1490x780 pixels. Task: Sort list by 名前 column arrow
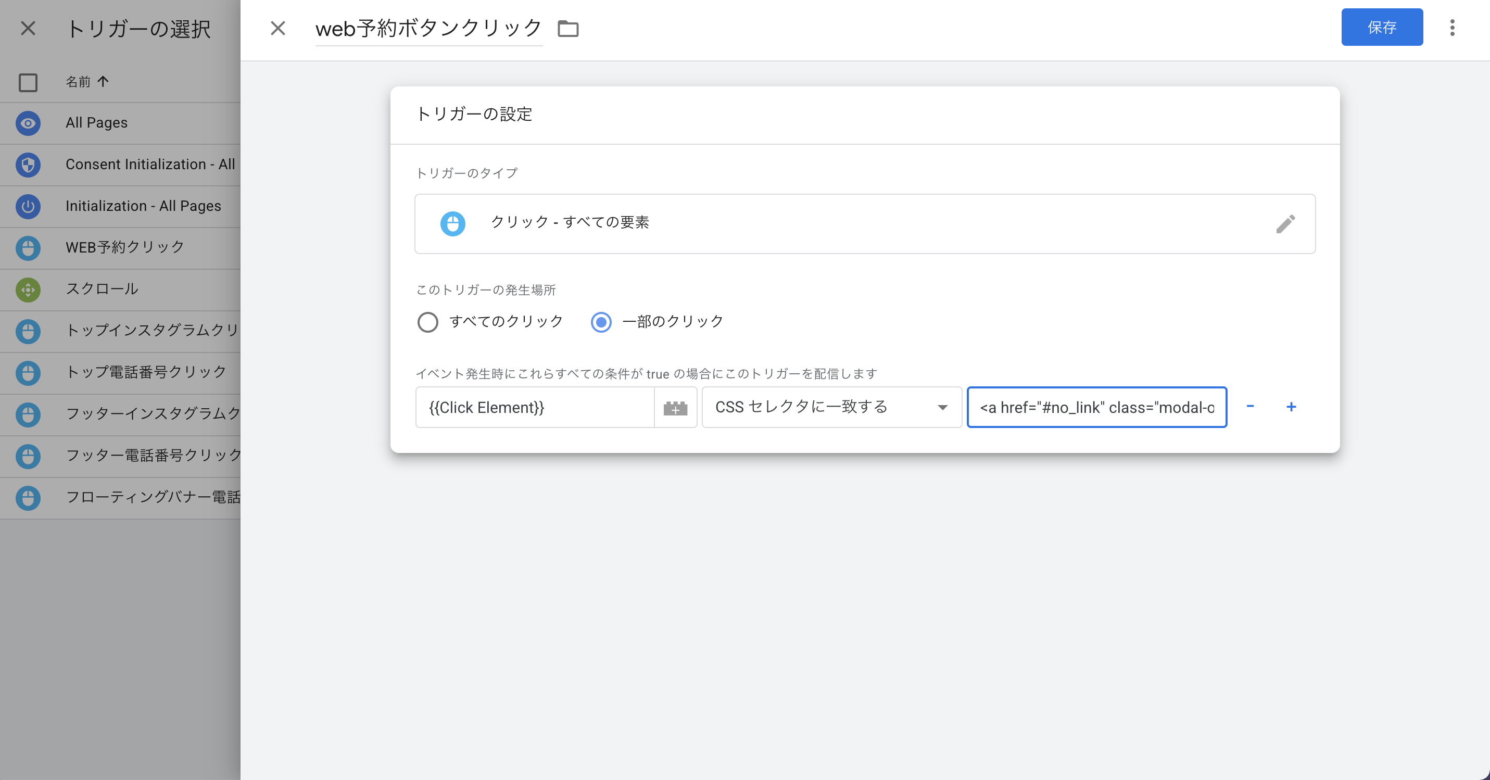[103, 82]
